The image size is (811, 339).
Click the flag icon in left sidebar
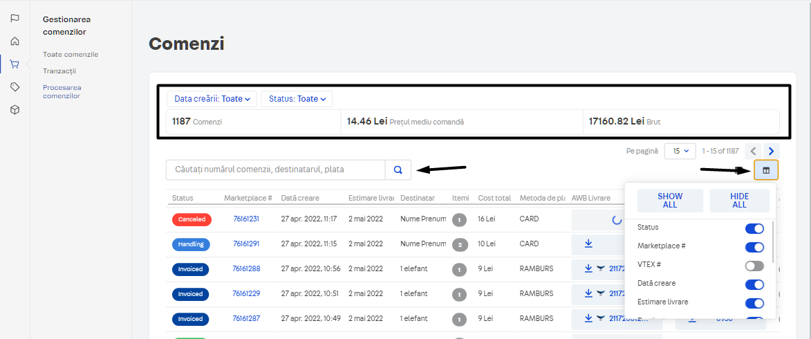[x=15, y=18]
